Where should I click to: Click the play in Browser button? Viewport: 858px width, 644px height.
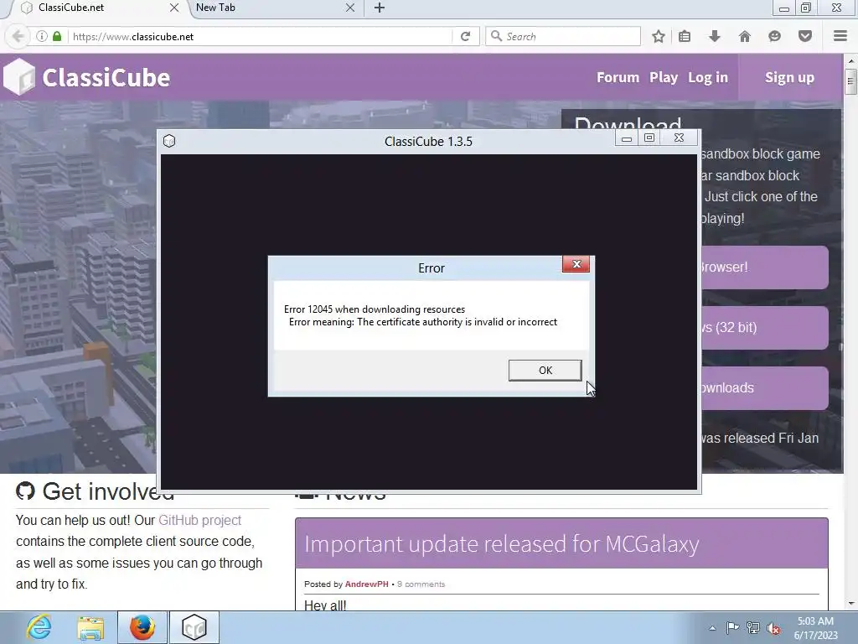point(764,267)
